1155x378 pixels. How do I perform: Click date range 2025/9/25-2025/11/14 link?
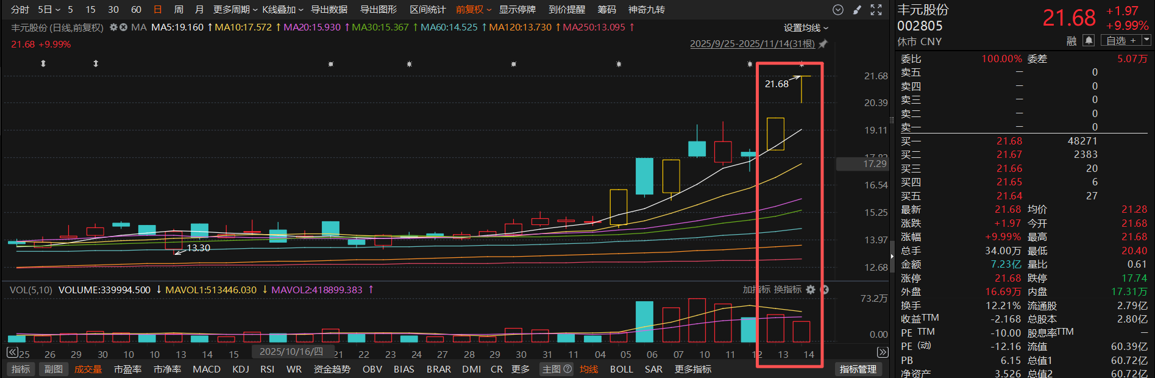coord(752,44)
